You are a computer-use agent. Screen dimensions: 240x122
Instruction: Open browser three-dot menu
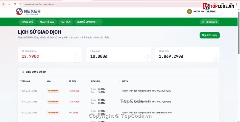237,5
